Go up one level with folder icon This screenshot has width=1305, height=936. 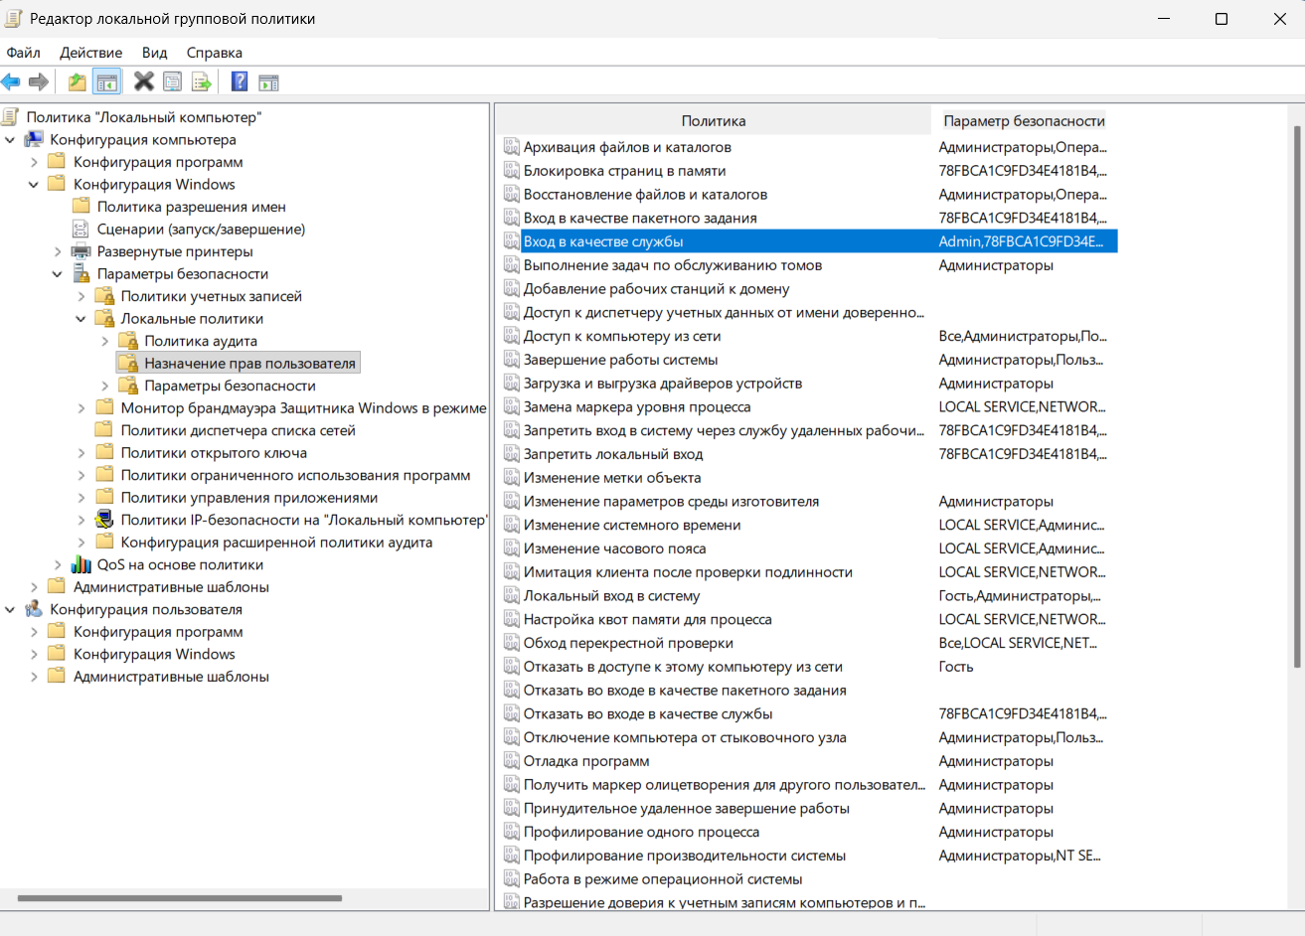click(x=77, y=81)
